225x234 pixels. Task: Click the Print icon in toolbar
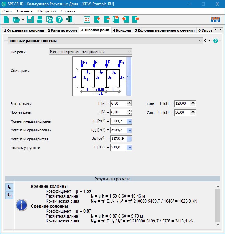point(40,20)
